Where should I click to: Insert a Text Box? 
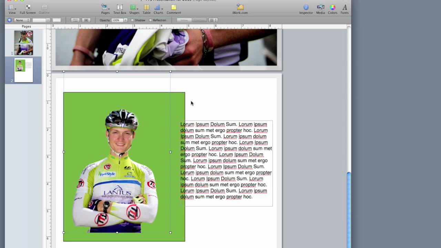[x=120, y=9]
